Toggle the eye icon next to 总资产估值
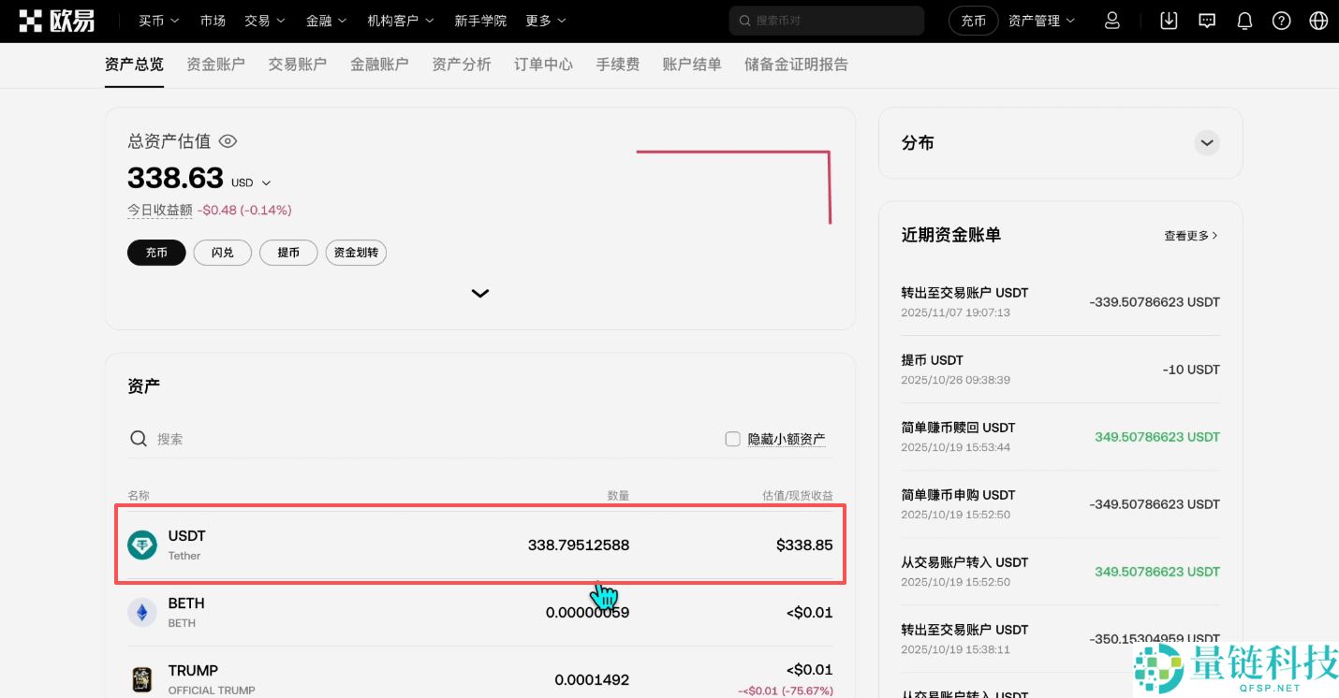 tap(228, 141)
